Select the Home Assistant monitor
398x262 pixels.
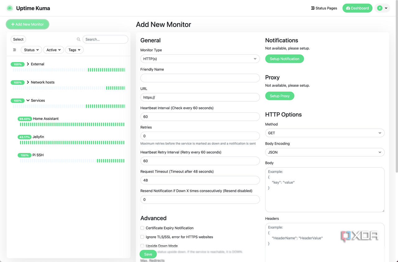pyautogui.click(x=46, y=119)
